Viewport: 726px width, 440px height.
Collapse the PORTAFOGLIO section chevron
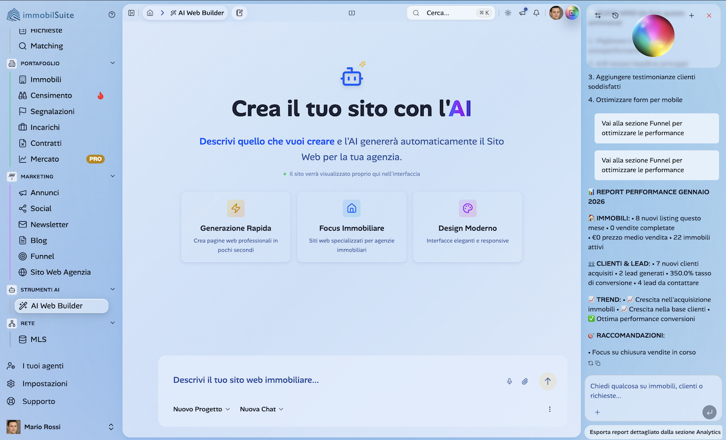[x=112, y=63]
